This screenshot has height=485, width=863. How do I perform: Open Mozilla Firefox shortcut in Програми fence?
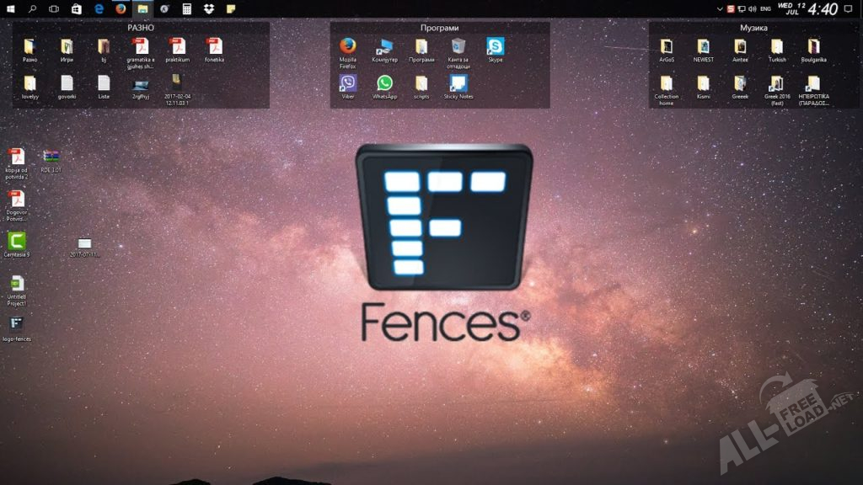click(347, 46)
